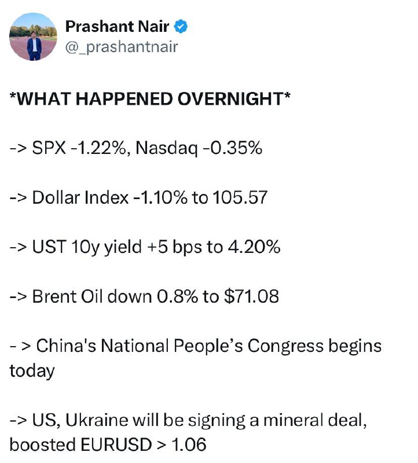Image resolution: width=418 pixels, height=463 pixels.
Task: Click the 1.06 figure
Action: pyautogui.click(x=189, y=444)
